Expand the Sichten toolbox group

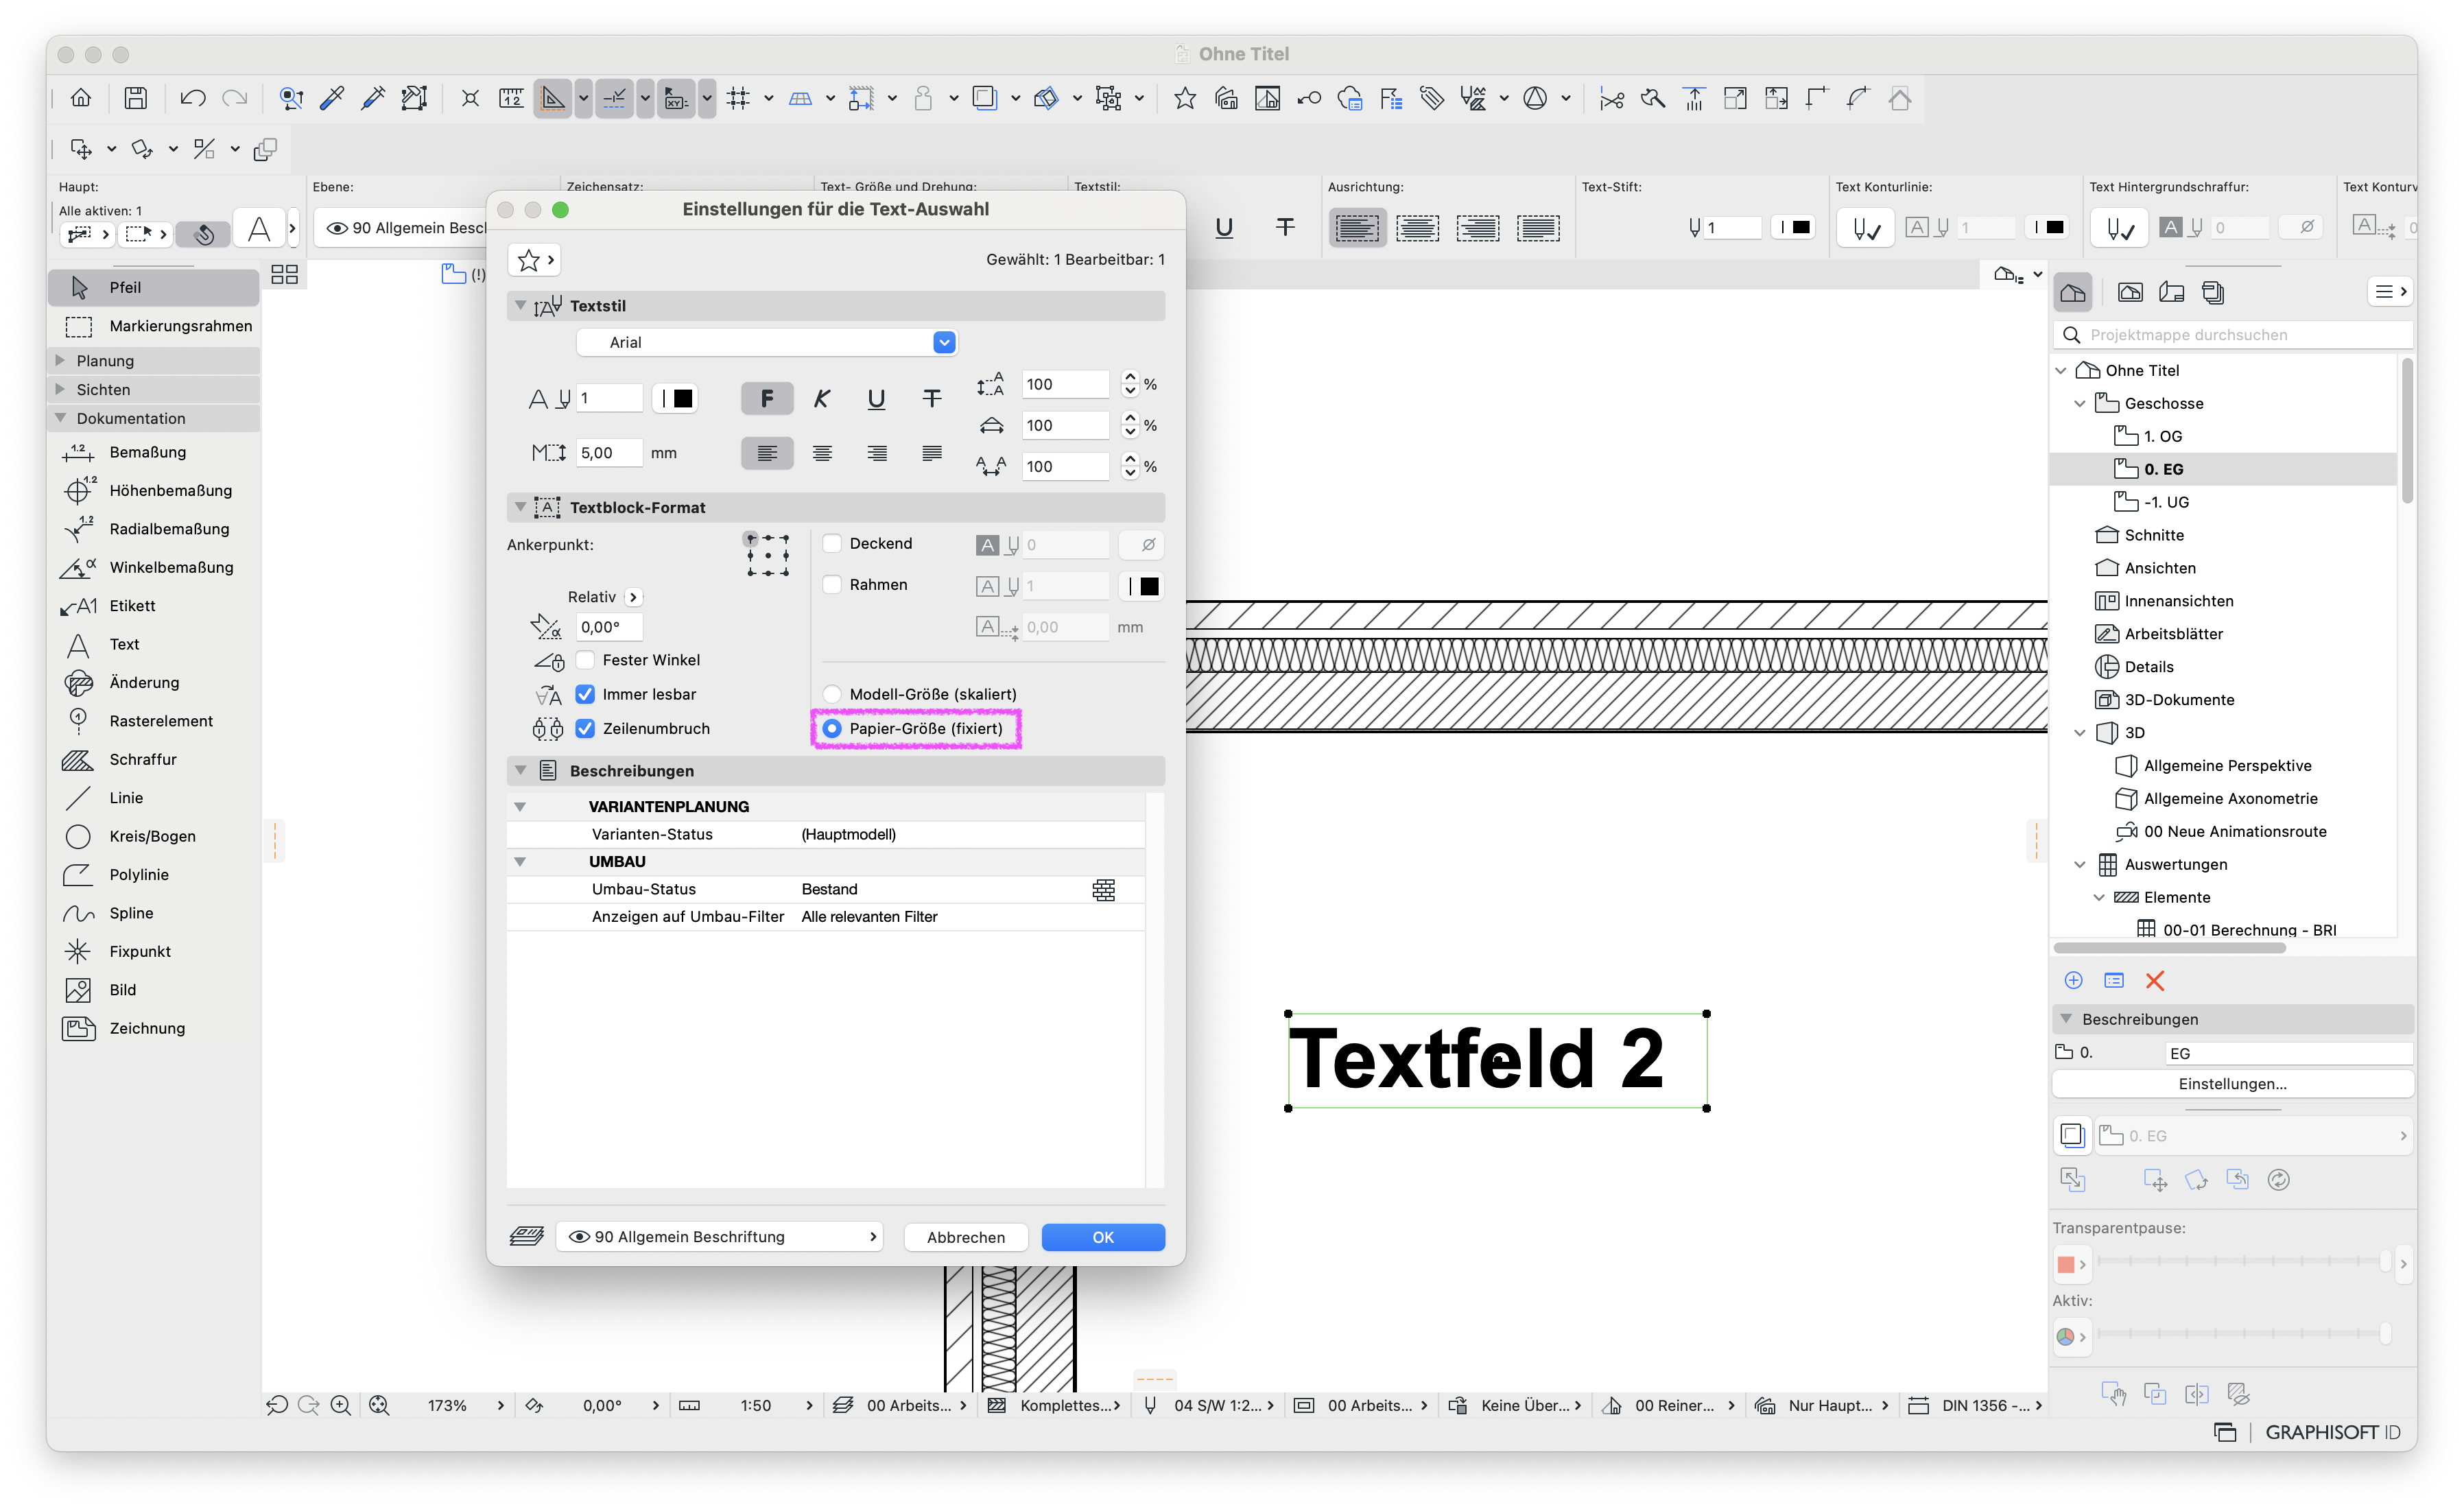point(60,390)
